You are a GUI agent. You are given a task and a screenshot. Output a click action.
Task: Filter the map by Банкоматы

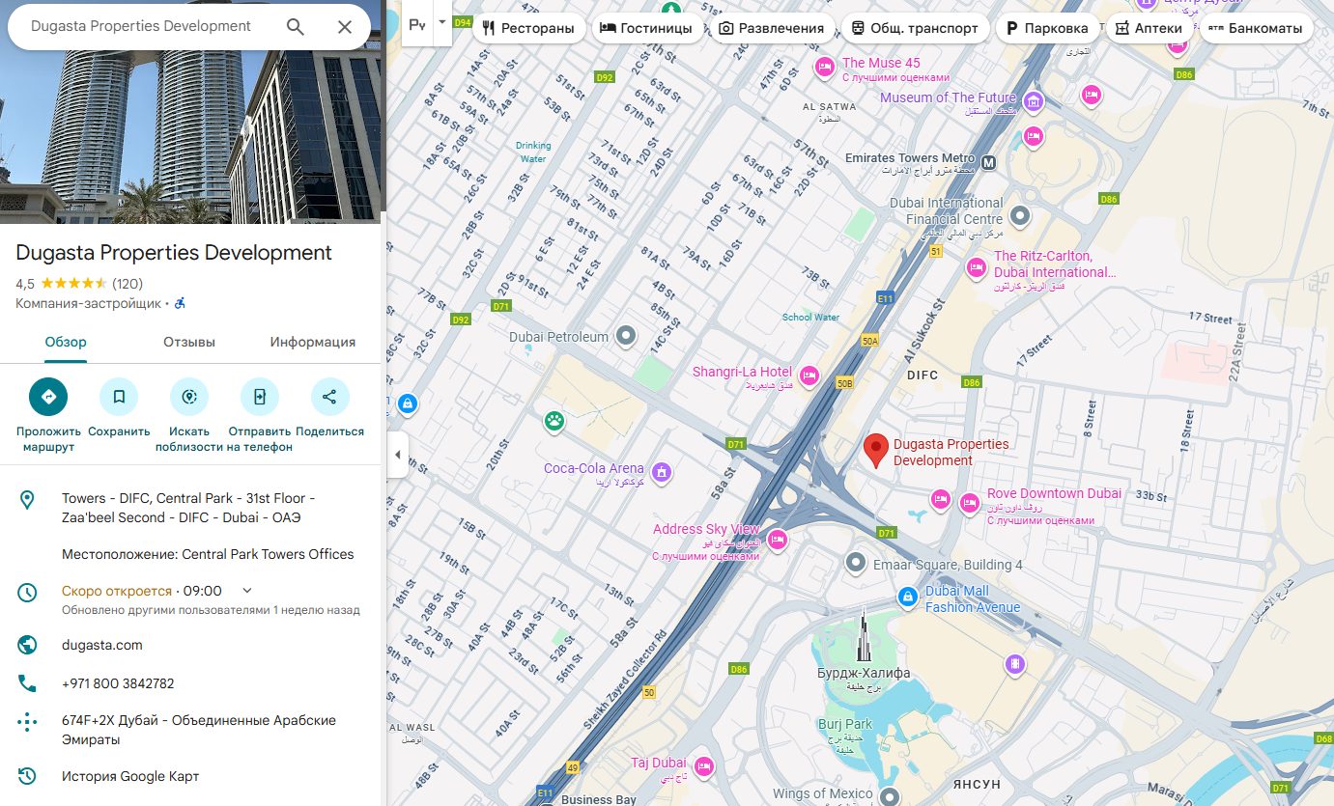pyautogui.click(x=1255, y=28)
